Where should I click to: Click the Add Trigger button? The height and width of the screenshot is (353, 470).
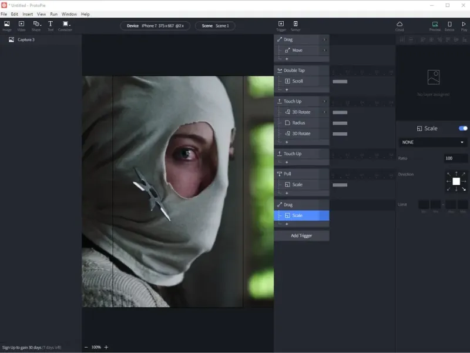pyautogui.click(x=301, y=235)
